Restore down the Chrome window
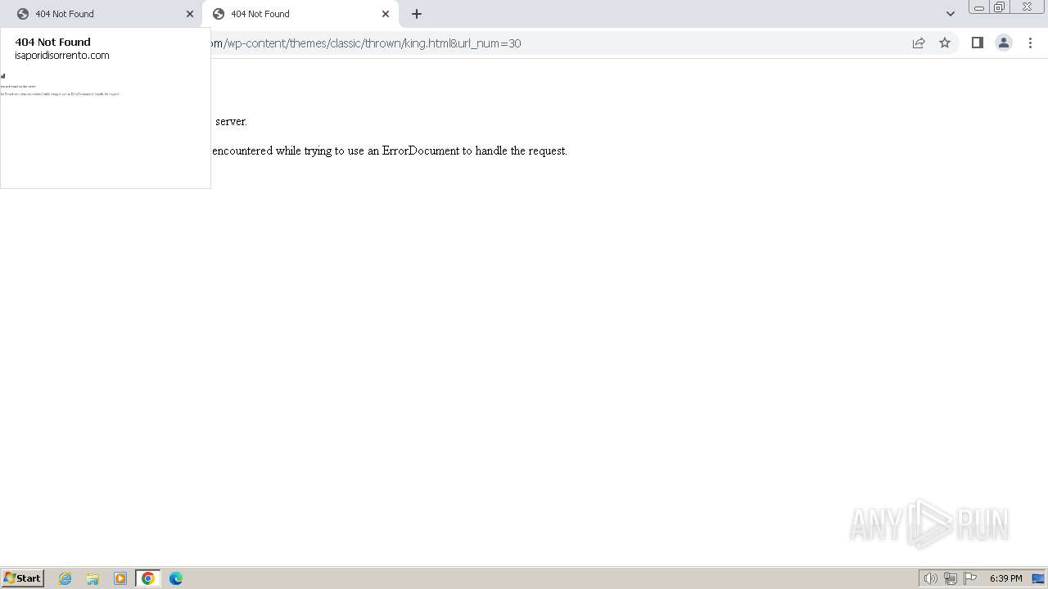This screenshot has height=589, width=1048. (x=1000, y=7)
